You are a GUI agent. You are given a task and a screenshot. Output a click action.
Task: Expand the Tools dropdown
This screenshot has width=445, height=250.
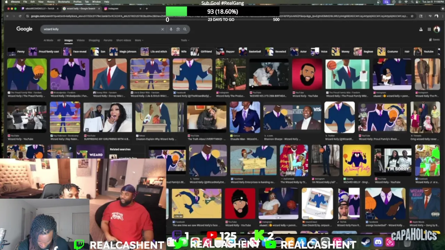185,40
